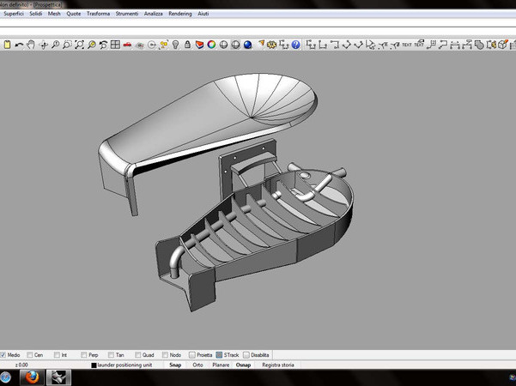The height and width of the screenshot is (386, 516).
Task: Open the blue question mark help icon
Action: click(x=296, y=45)
